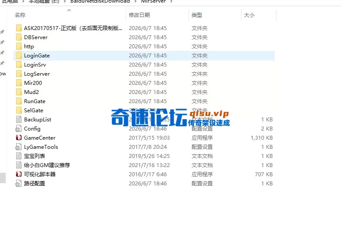Select the Mir200 folder name
The height and width of the screenshot is (228, 341).
[x=33, y=83]
